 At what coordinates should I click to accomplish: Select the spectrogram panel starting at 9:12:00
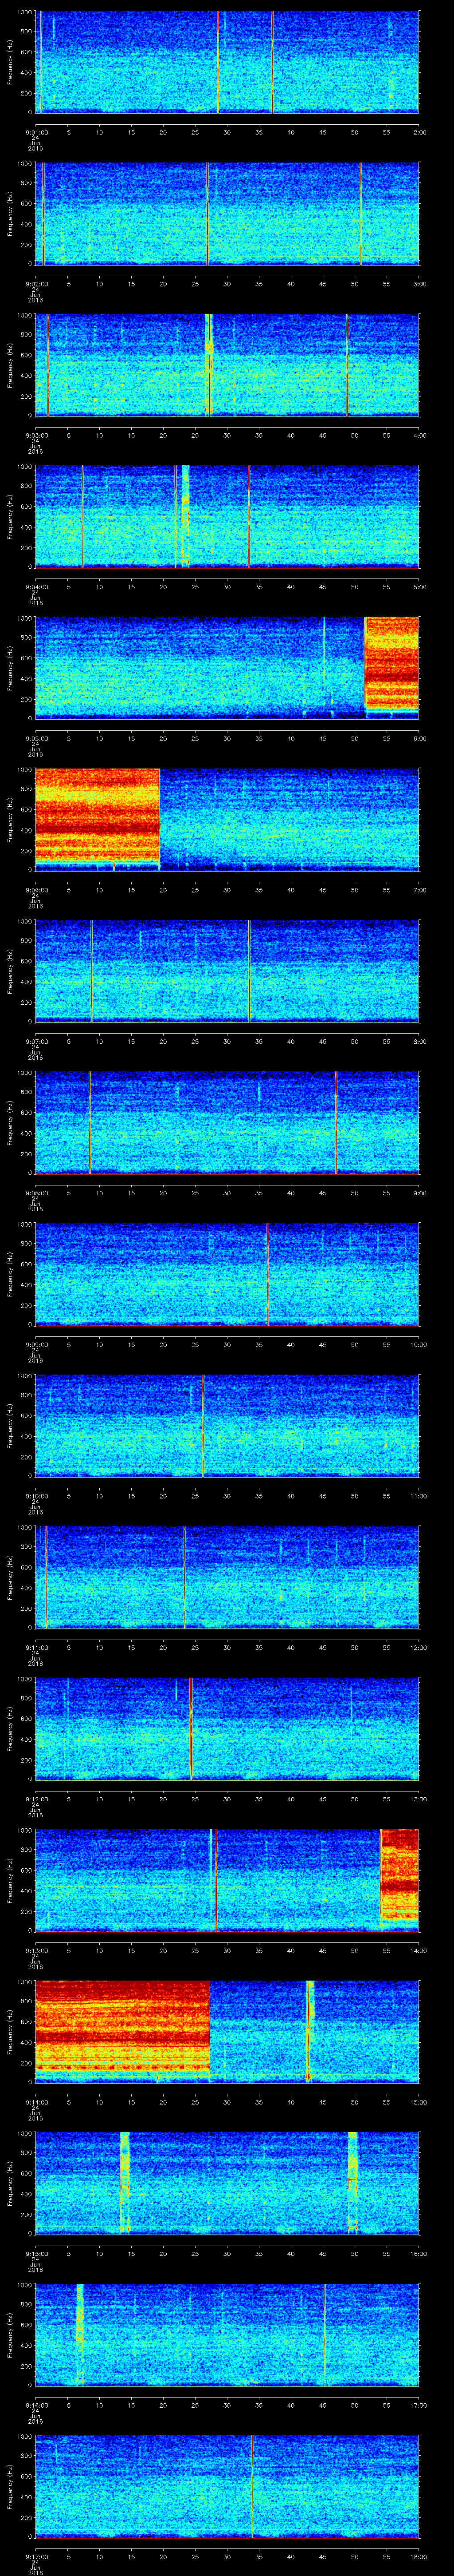click(x=227, y=1729)
